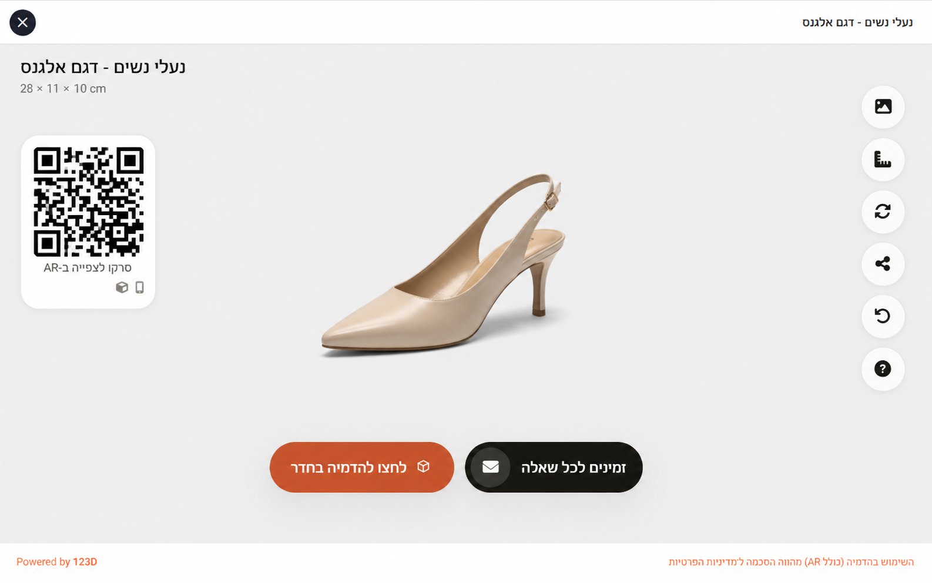932x583 pixels.
Task: Close the 3D viewer with the X button
Action: 22,23
